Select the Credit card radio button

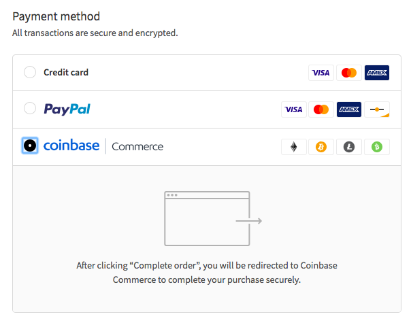coord(30,72)
